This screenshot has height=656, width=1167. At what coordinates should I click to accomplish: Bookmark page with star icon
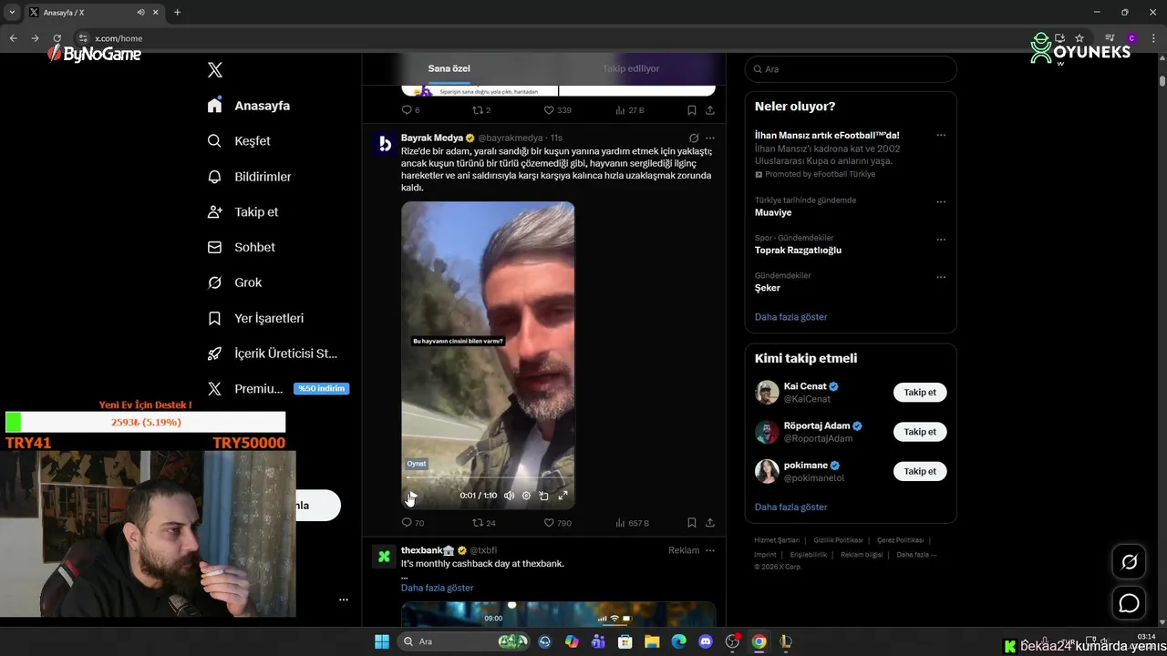(x=1079, y=38)
